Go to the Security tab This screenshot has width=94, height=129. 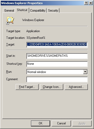click(x=53, y=11)
